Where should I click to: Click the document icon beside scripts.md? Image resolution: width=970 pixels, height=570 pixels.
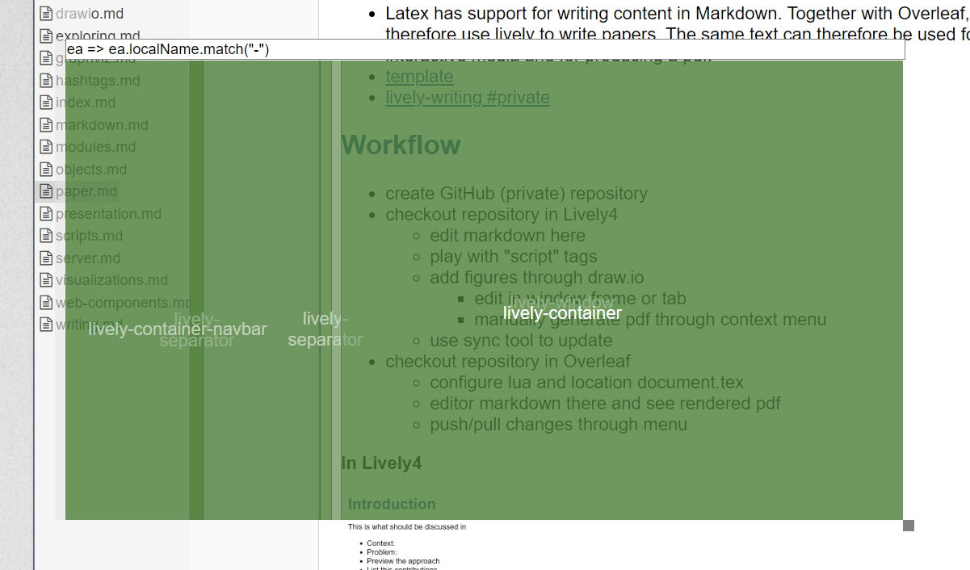click(47, 236)
